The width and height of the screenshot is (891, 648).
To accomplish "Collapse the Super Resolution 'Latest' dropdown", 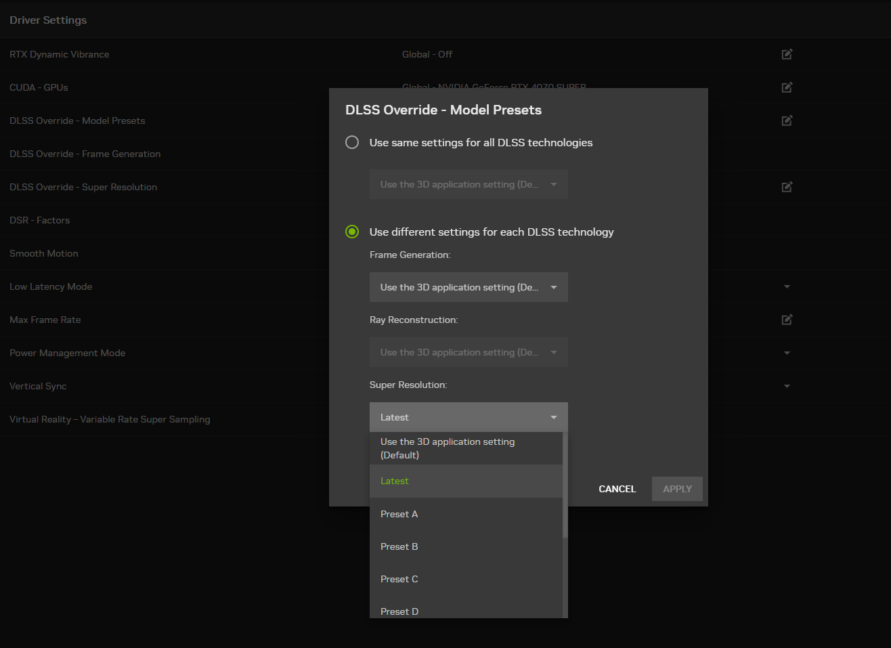I will 469,417.
